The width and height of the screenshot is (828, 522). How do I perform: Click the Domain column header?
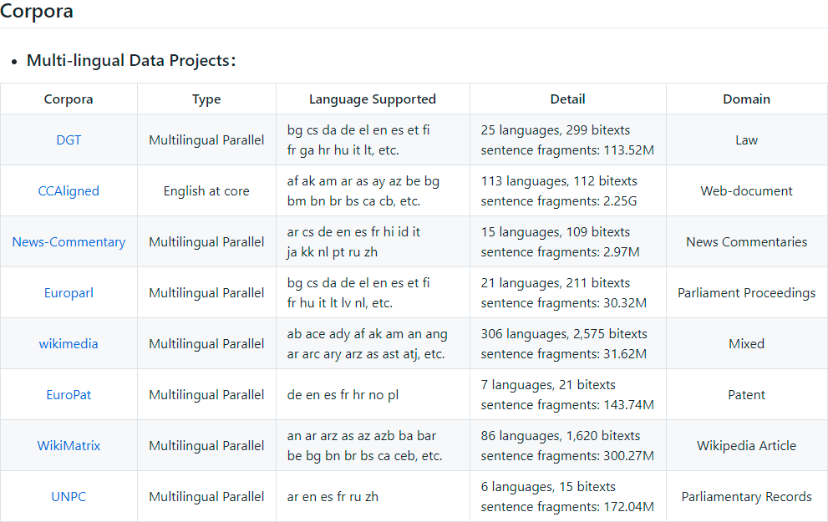coord(747,99)
